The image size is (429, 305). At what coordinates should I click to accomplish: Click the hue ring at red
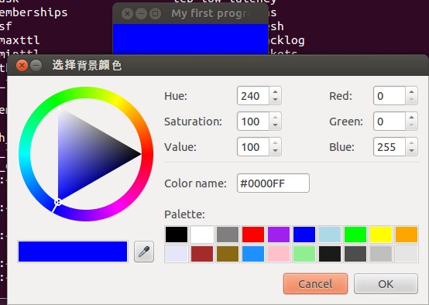[x=147, y=154]
